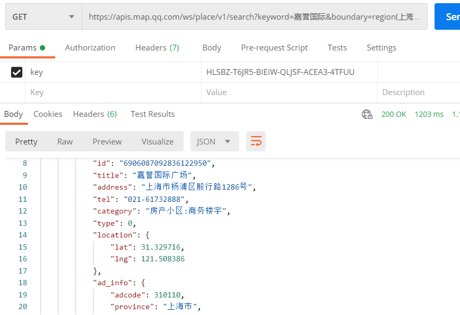
Task: Click the request URL input field
Action: click(254, 17)
